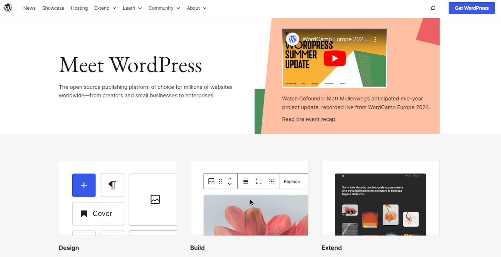Click the white dandelion thumbnail in the portfolio

(411, 219)
